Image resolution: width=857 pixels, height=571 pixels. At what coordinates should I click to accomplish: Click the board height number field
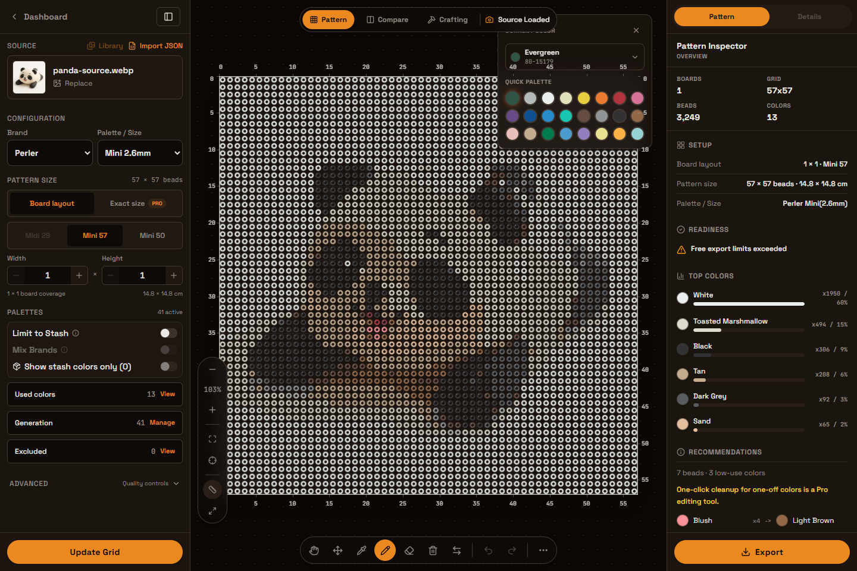pyautogui.click(x=142, y=275)
